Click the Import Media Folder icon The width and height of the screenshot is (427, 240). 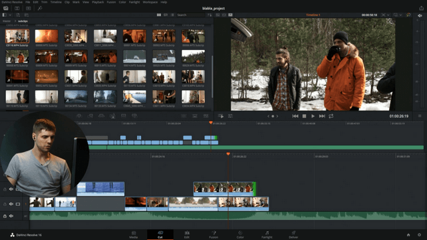tap(27, 15)
